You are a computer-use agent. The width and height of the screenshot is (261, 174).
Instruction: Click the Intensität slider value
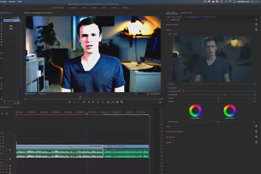[254, 84]
